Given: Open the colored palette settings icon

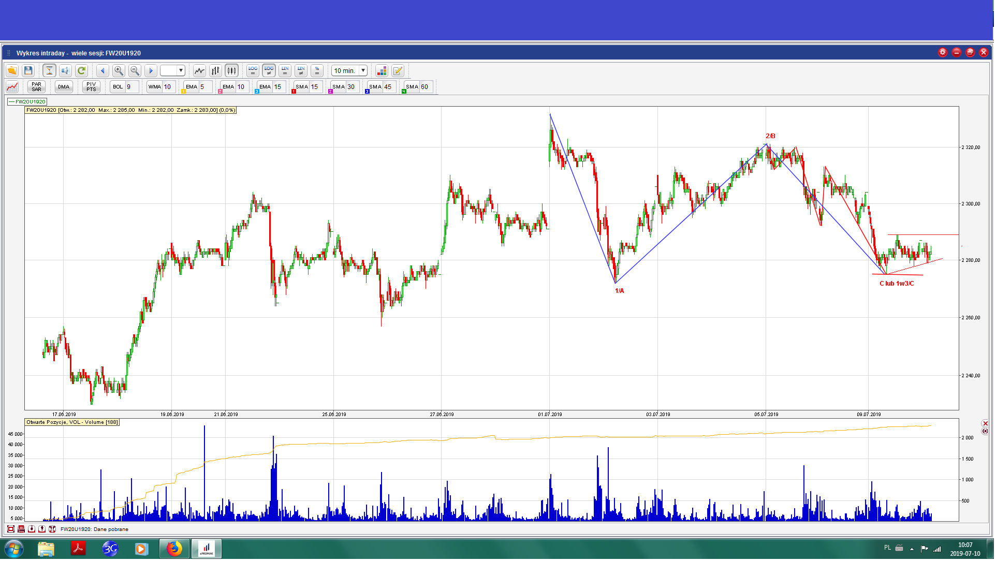Looking at the screenshot, I should click(382, 71).
